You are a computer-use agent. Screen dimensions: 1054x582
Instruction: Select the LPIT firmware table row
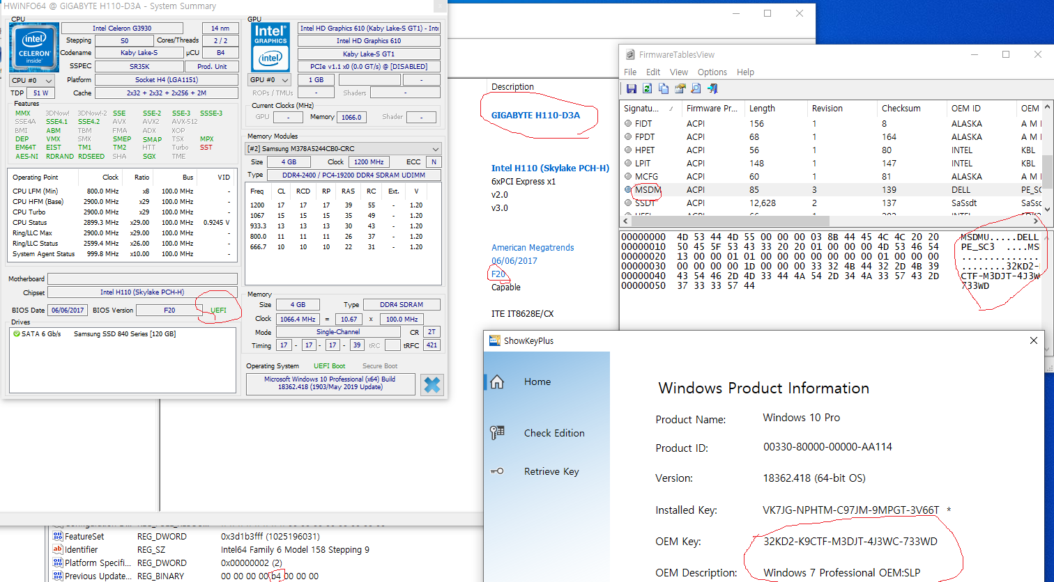[x=830, y=164]
